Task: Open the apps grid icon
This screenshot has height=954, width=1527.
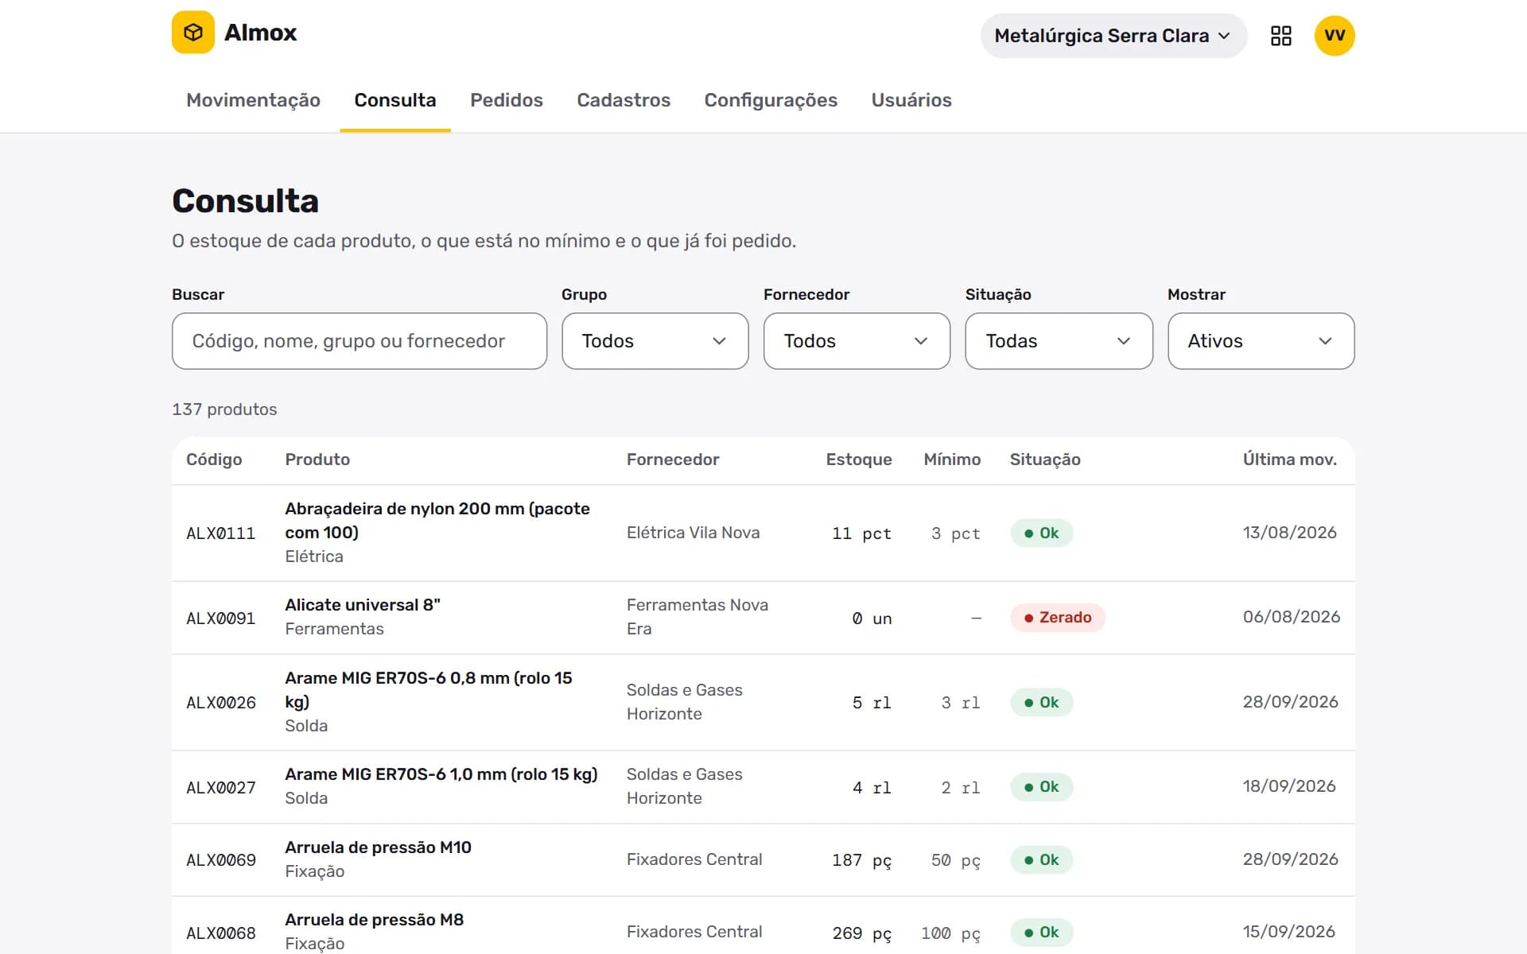Action: [x=1280, y=36]
